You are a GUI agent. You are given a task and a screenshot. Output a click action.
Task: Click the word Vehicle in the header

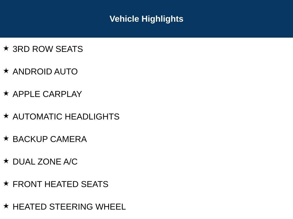[124, 19]
